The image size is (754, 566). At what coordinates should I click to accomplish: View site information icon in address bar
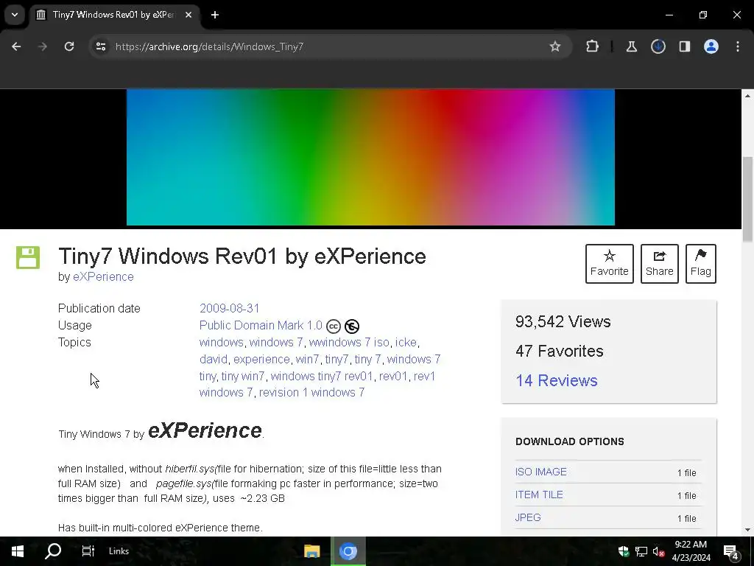pos(100,46)
